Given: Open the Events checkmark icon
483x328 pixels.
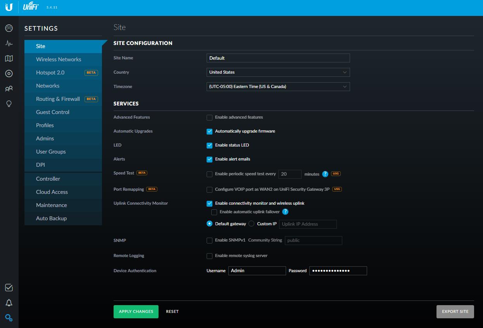Looking at the screenshot, I should (x=9, y=288).
